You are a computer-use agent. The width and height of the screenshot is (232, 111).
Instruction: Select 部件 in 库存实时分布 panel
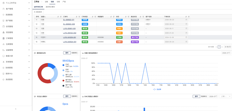pyautogui.click(x=67, y=53)
